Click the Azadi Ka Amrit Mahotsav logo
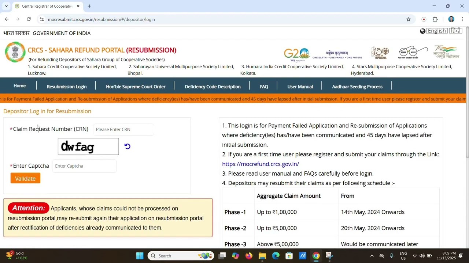The height and width of the screenshot is (263, 469). 446,52
